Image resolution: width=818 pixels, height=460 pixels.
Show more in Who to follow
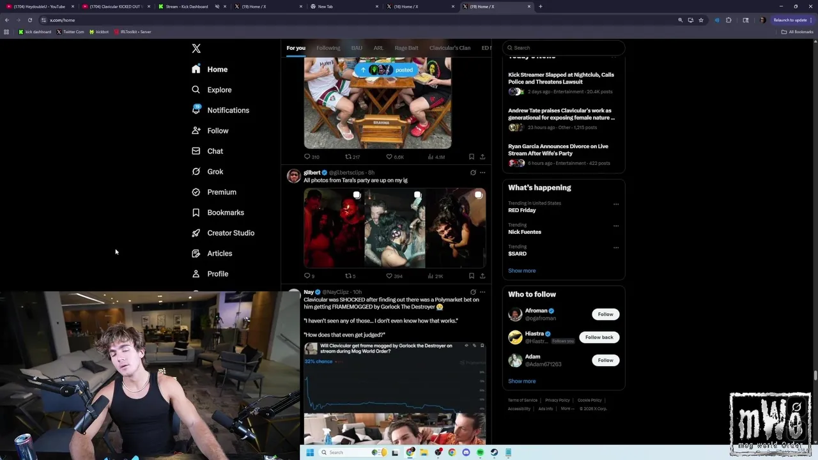click(x=521, y=381)
